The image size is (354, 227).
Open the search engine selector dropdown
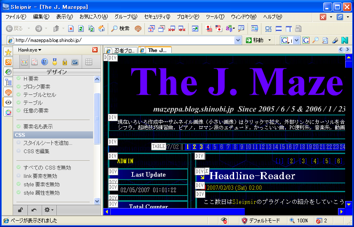coord(296,40)
